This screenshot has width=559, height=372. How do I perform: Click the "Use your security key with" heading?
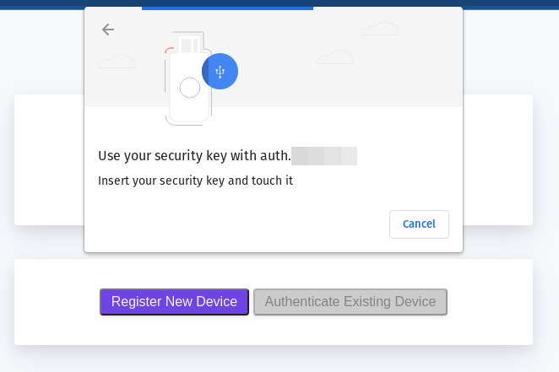point(194,156)
